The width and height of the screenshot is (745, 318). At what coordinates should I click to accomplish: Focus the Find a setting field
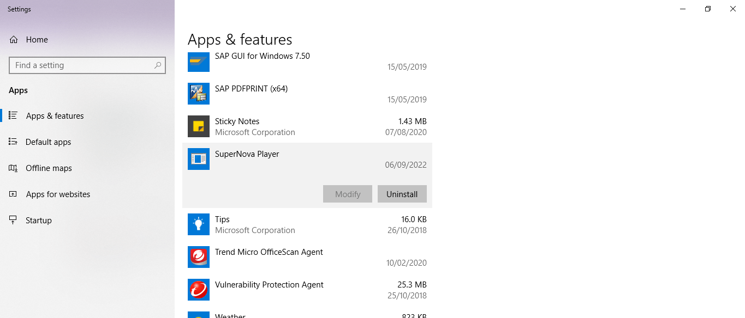tap(87, 65)
